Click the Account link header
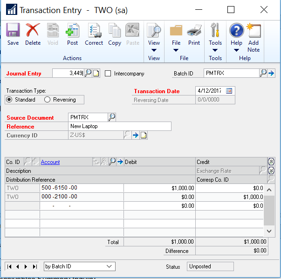The image size is (281, 279). [x=50, y=162]
